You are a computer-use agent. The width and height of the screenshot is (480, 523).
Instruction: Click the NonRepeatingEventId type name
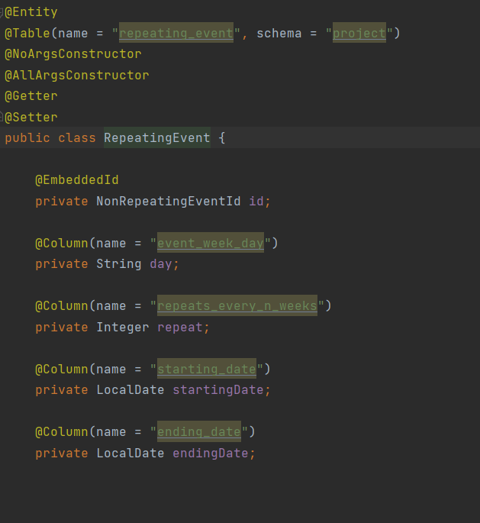point(168,201)
